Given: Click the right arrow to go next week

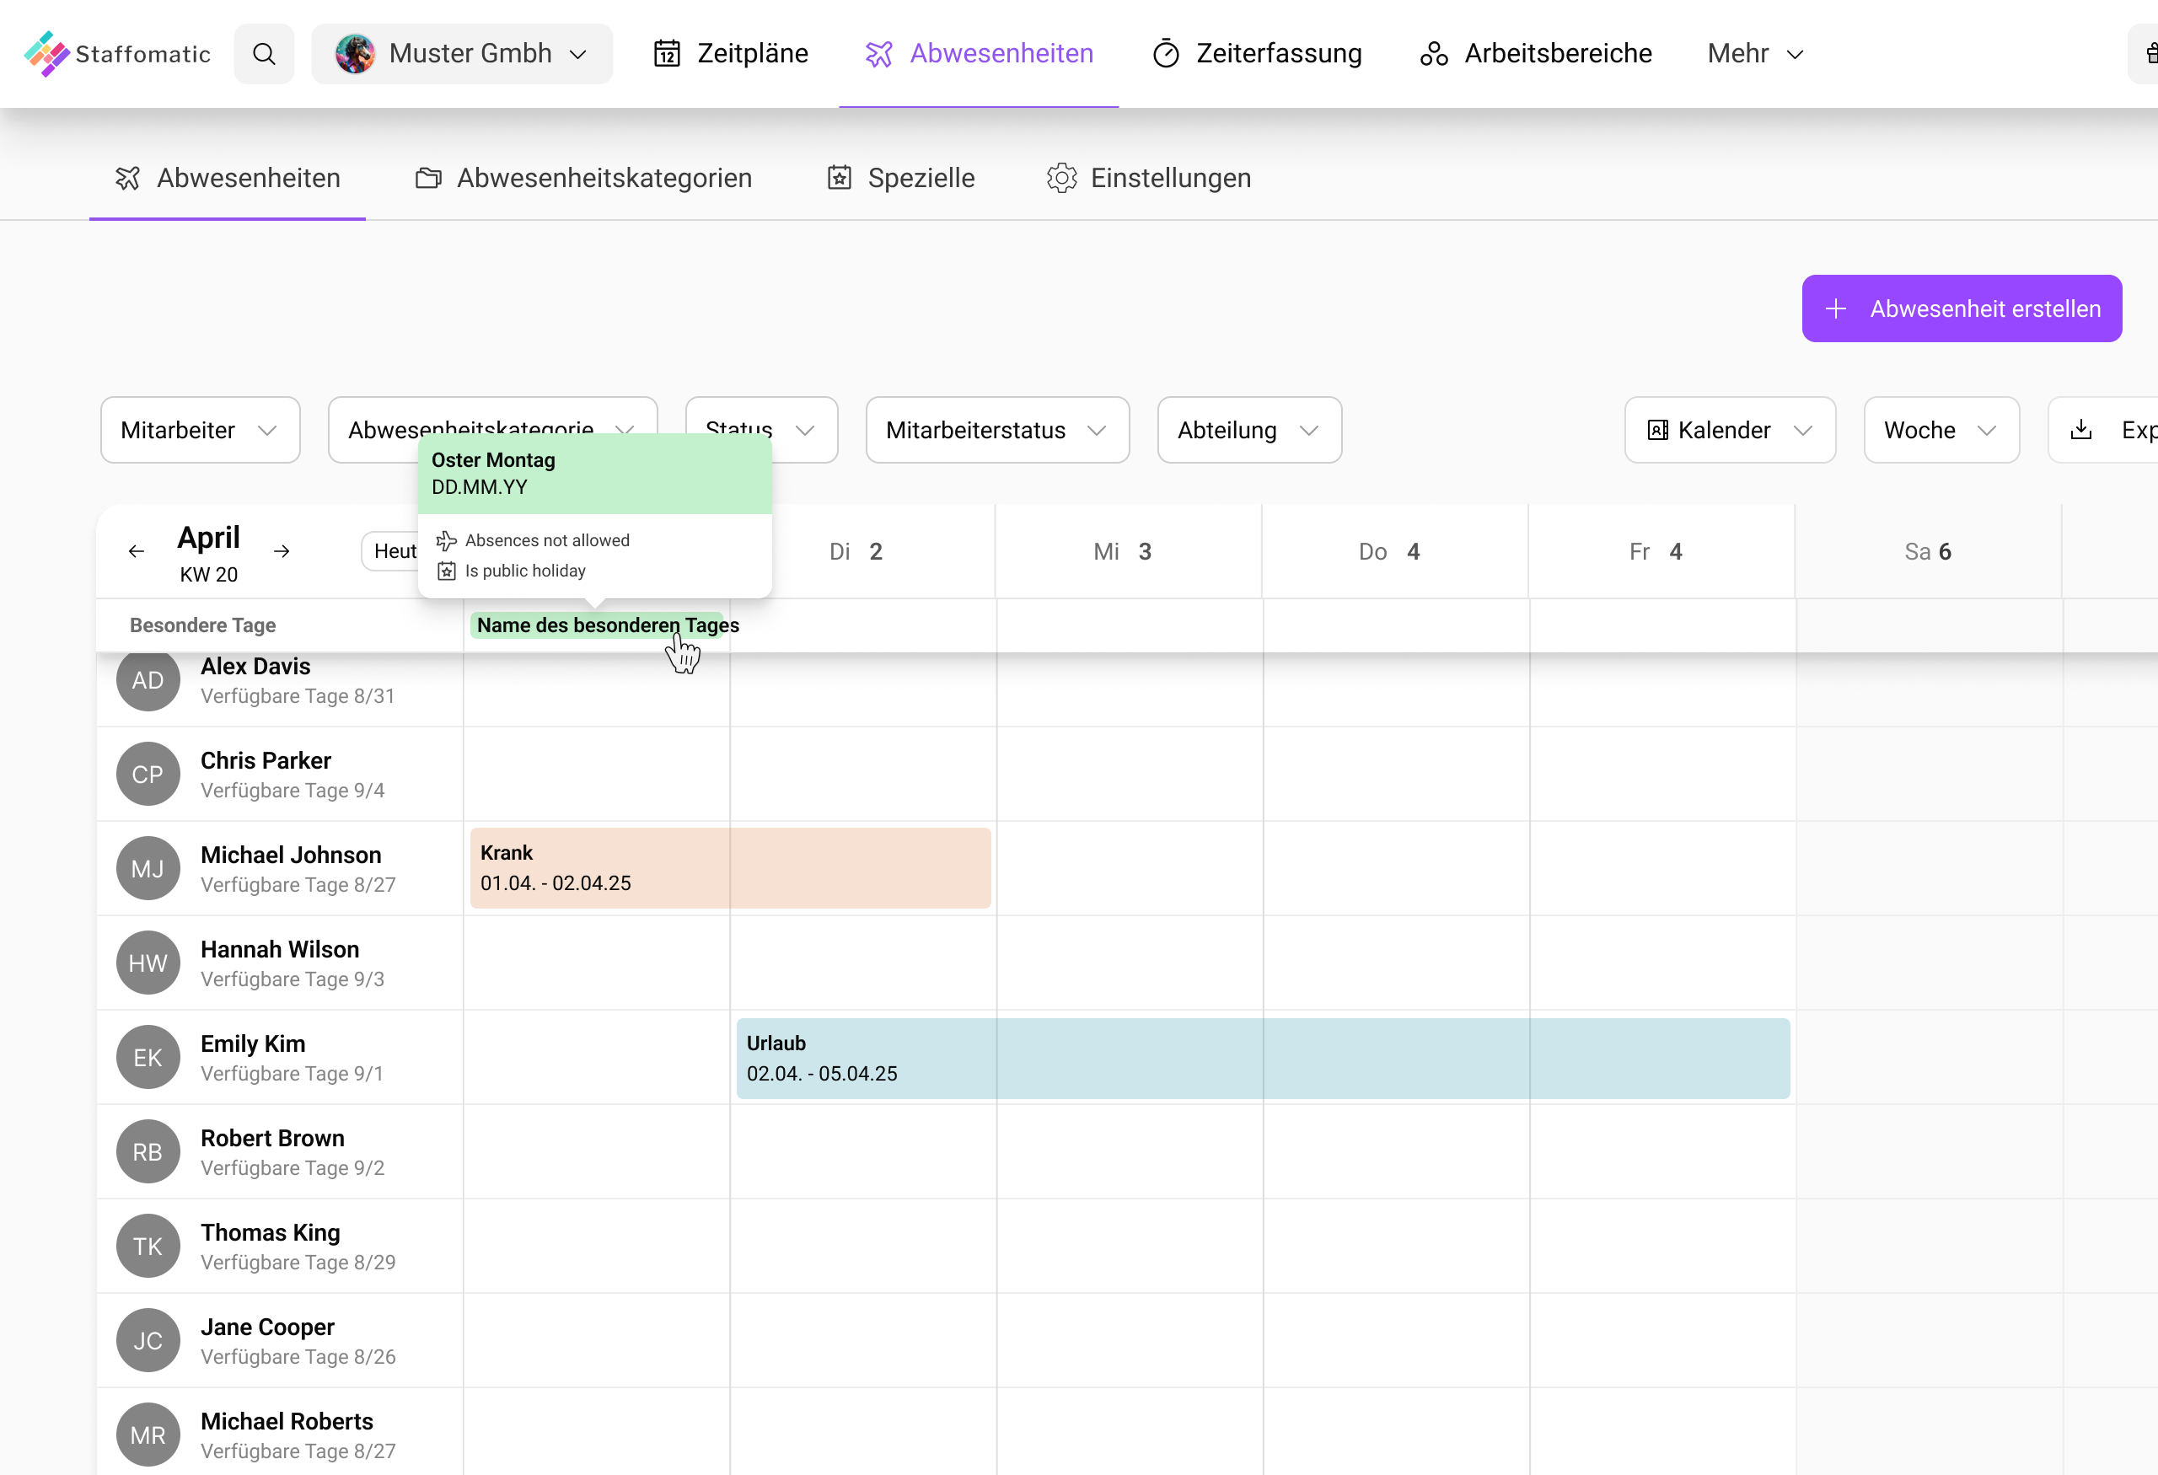Looking at the screenshot, I should 282,550.
